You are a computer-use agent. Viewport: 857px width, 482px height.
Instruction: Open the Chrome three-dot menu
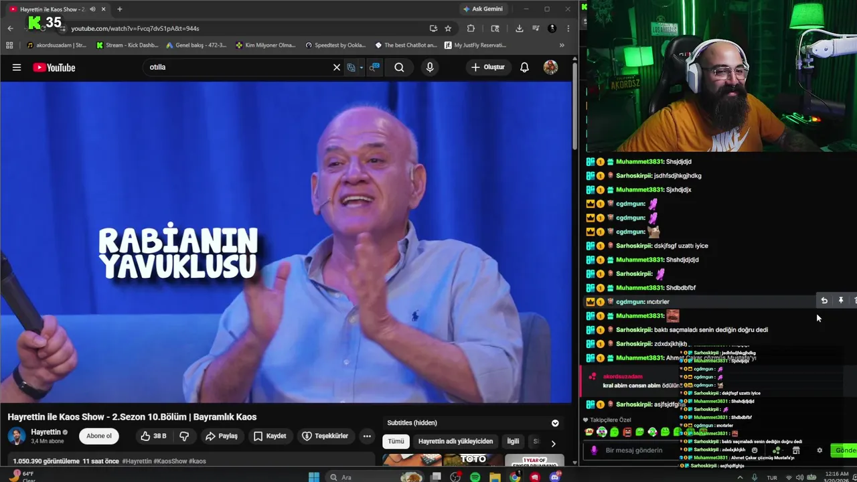coord(568,28)
